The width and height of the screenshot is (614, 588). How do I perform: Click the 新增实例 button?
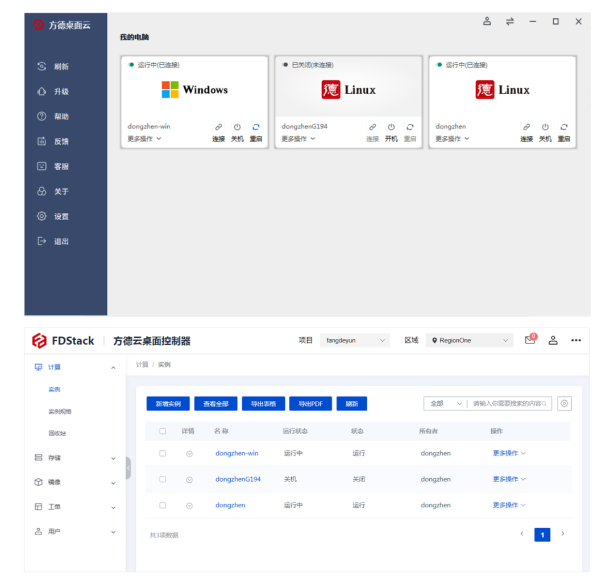click(168, 404)
